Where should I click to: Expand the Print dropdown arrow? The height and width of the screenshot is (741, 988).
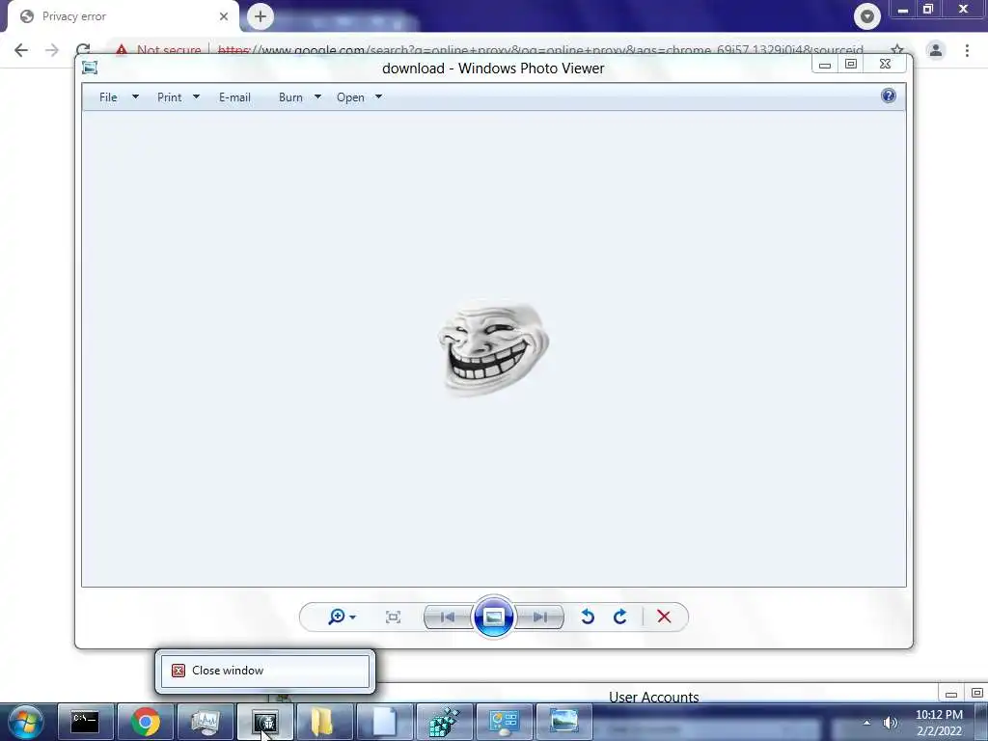(x=196, y=97)
